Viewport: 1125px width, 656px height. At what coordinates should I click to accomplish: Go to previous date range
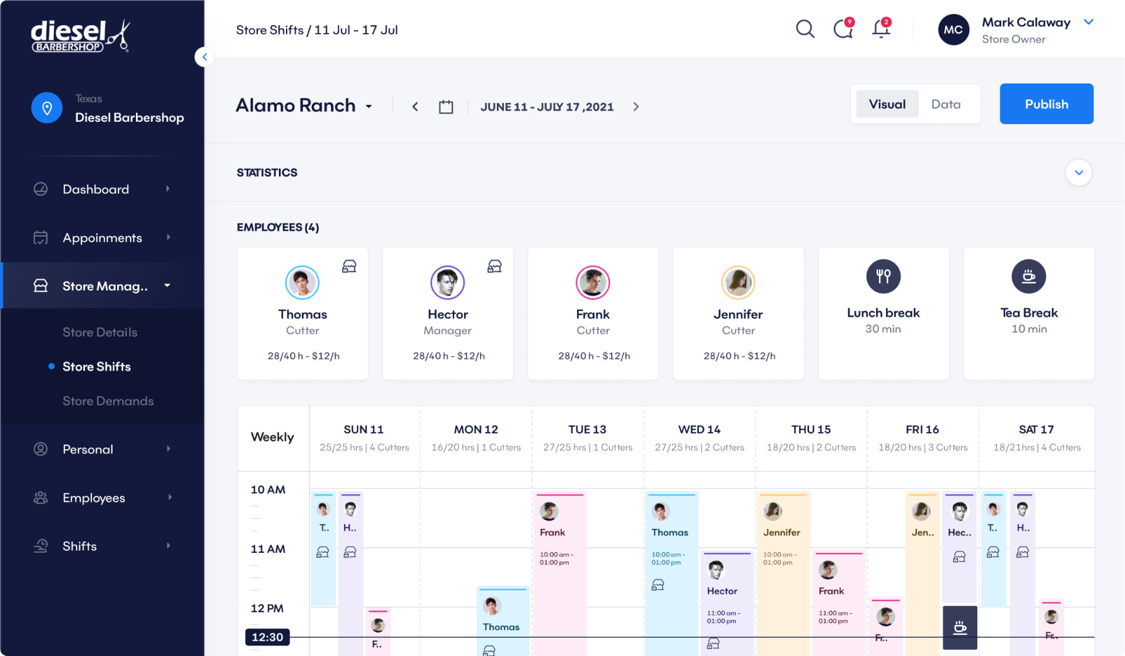click(x=415, y=107)
